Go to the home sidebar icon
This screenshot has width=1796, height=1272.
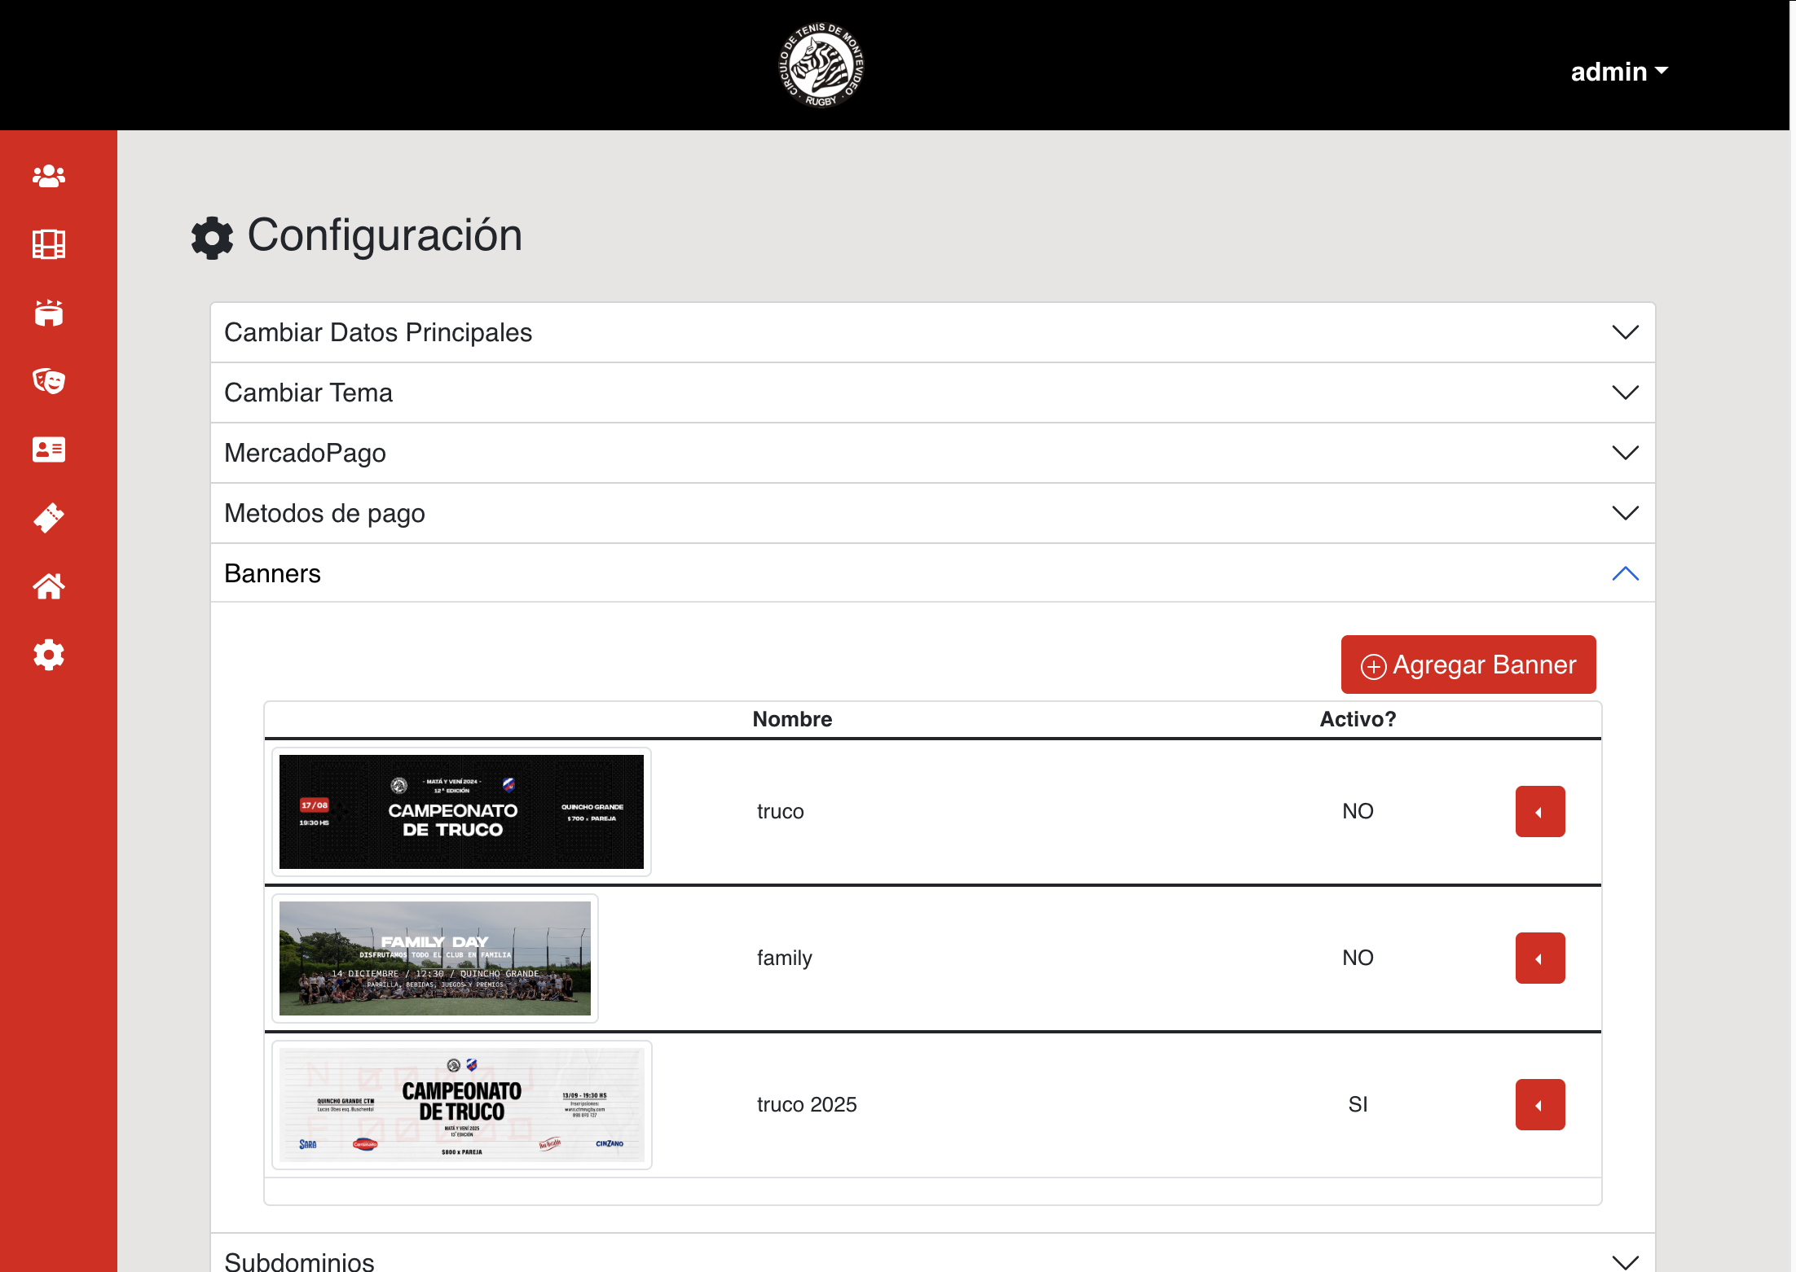tap(49, 586)
